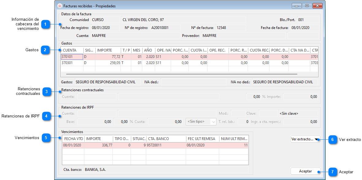Click the MES column header

pos(137,50)
